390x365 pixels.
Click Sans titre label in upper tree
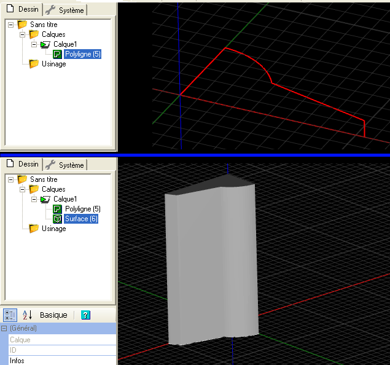tap(44, 25)
